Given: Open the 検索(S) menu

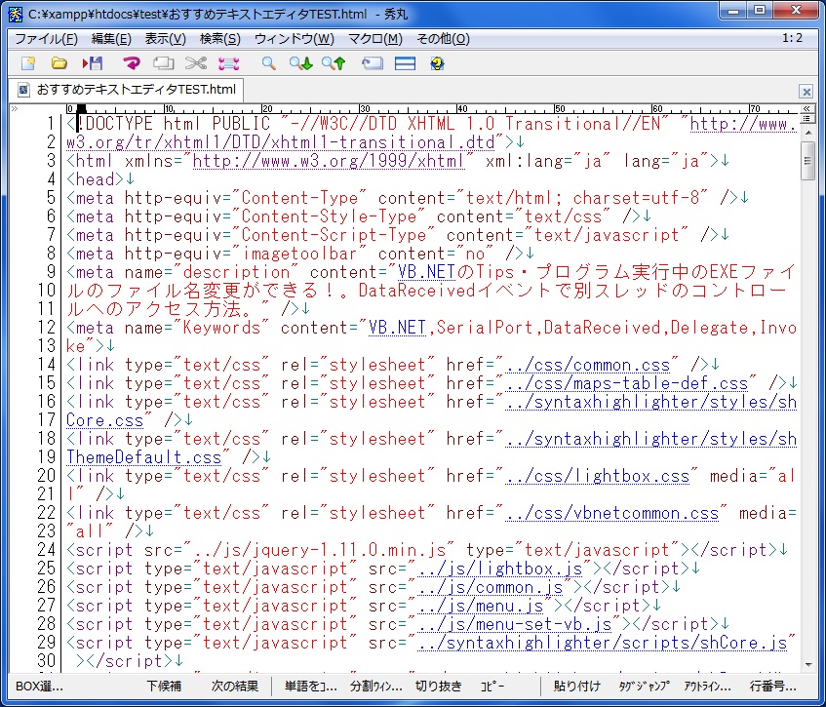Looking at the screenshot, I should 220,39.
